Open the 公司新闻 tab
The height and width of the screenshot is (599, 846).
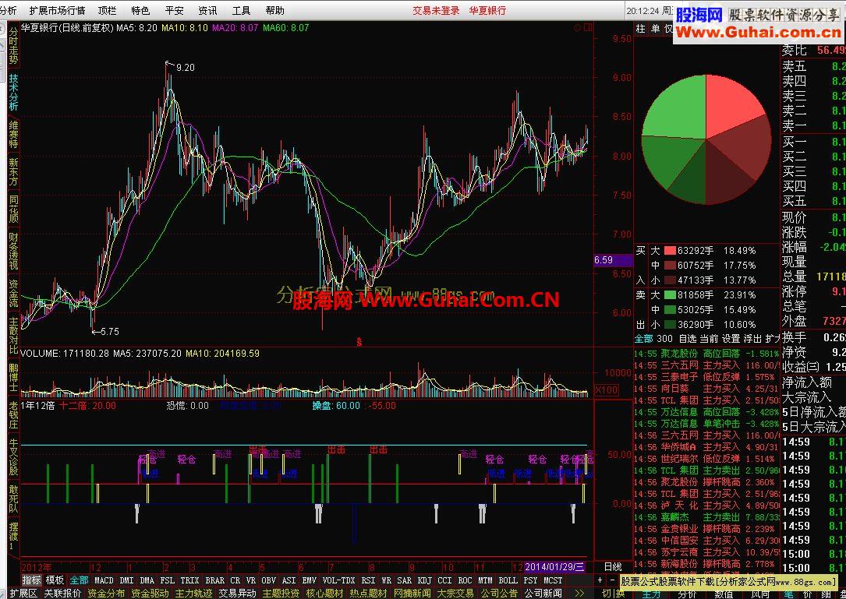pyautogui.click(x=543, y=593)
